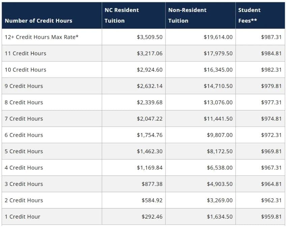287x228 pixels.
Task: Select the 6 Credit Hours row label
Action: (24, 135)
